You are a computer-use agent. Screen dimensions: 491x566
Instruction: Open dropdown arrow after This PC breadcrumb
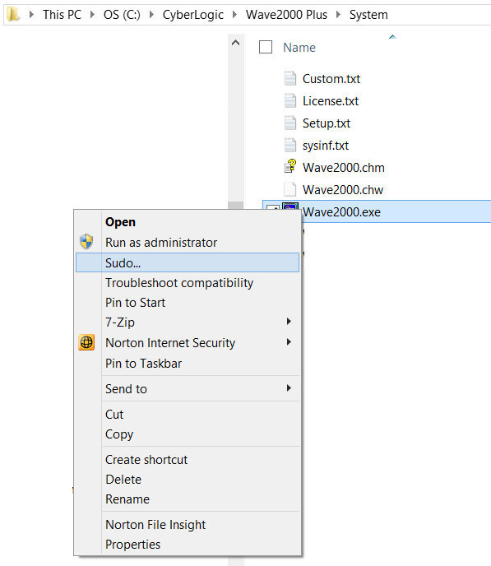[92, 15]
